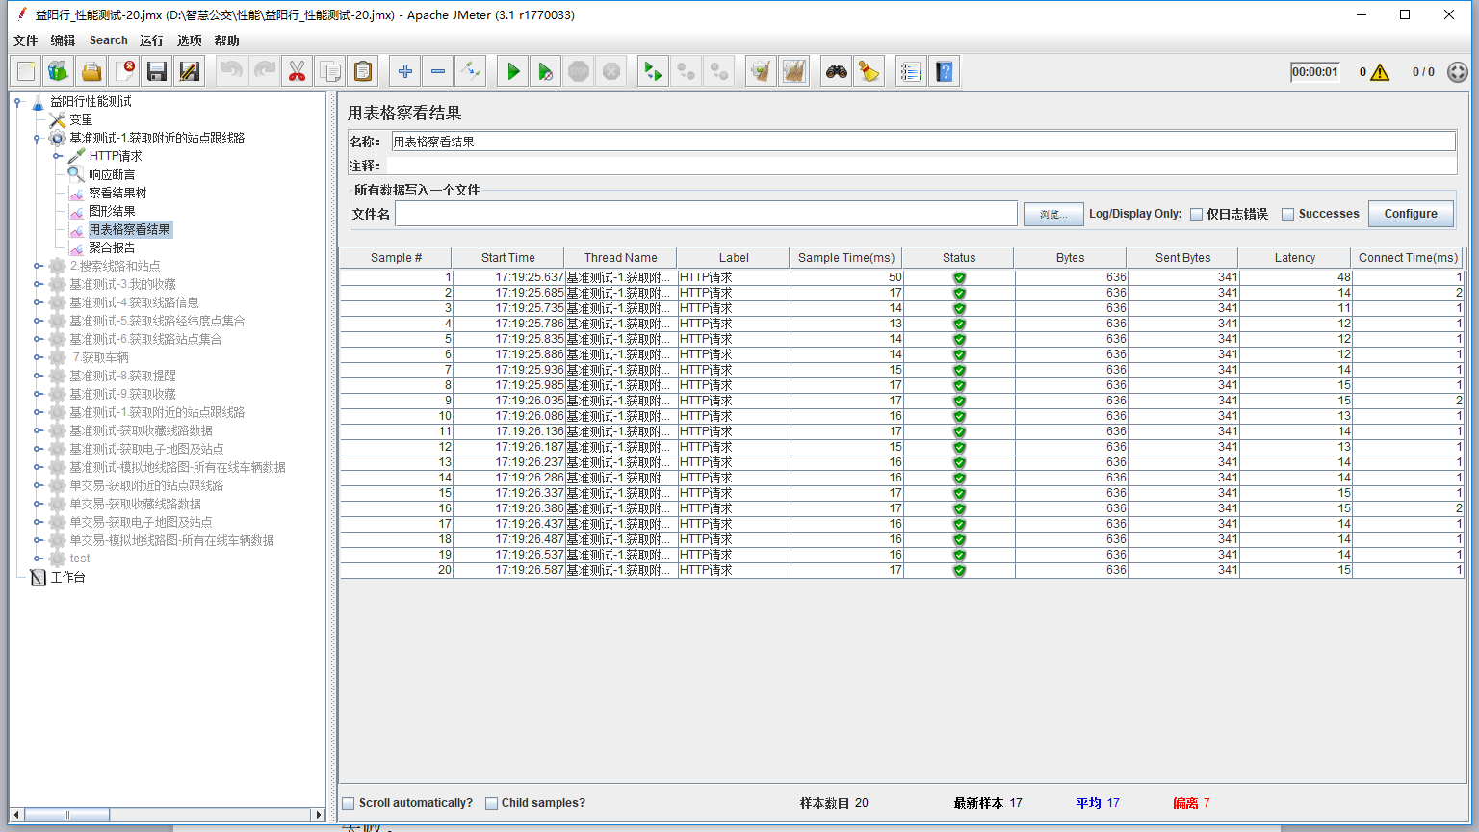Open the 编辑 menu

tap(63, 40)
